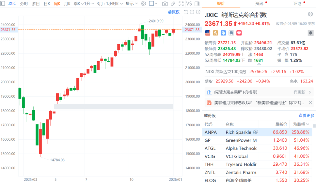Click the 24019.99 high price label
Screen dimensions: 316x182
coord(156,21)
